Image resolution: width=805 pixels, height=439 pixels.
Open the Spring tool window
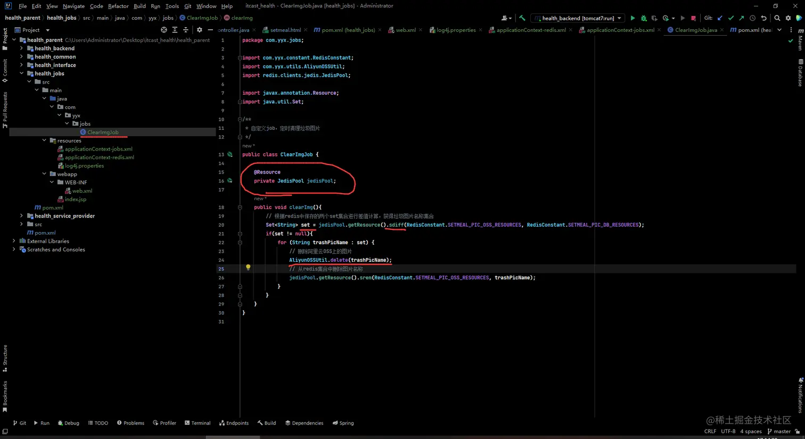(x=343, y=423)
